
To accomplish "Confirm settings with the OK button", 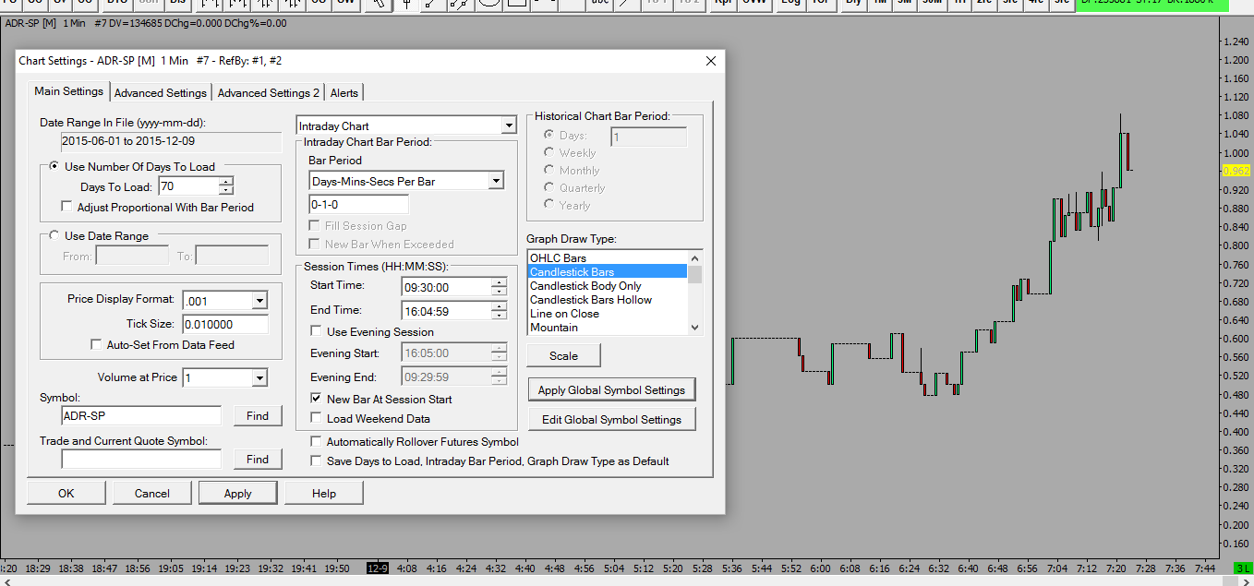I will [x=66, y=493].
